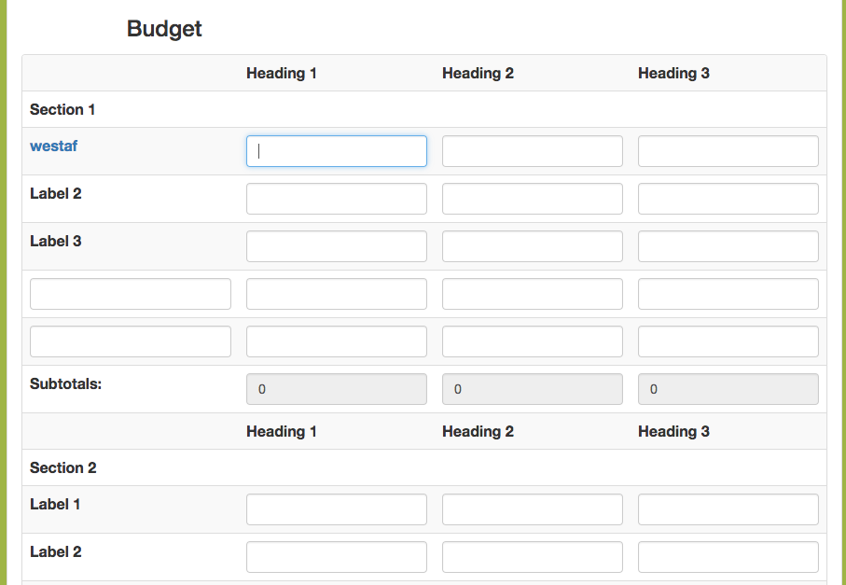Click Section 1 Label 3 Heading 1 field
This screenshot has width=846, height=585.
click(337, 246)
